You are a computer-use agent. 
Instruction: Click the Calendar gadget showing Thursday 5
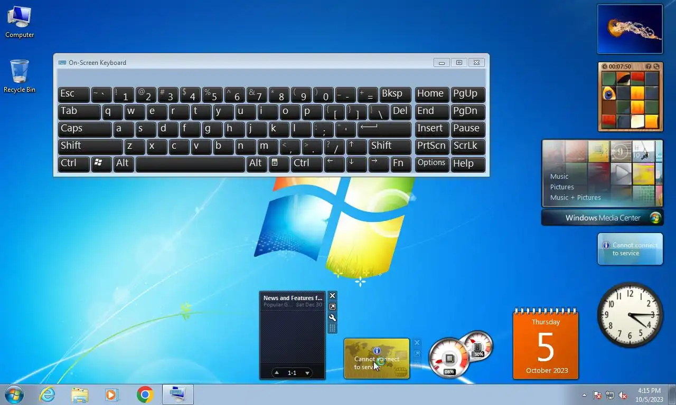tap(546, 344)
